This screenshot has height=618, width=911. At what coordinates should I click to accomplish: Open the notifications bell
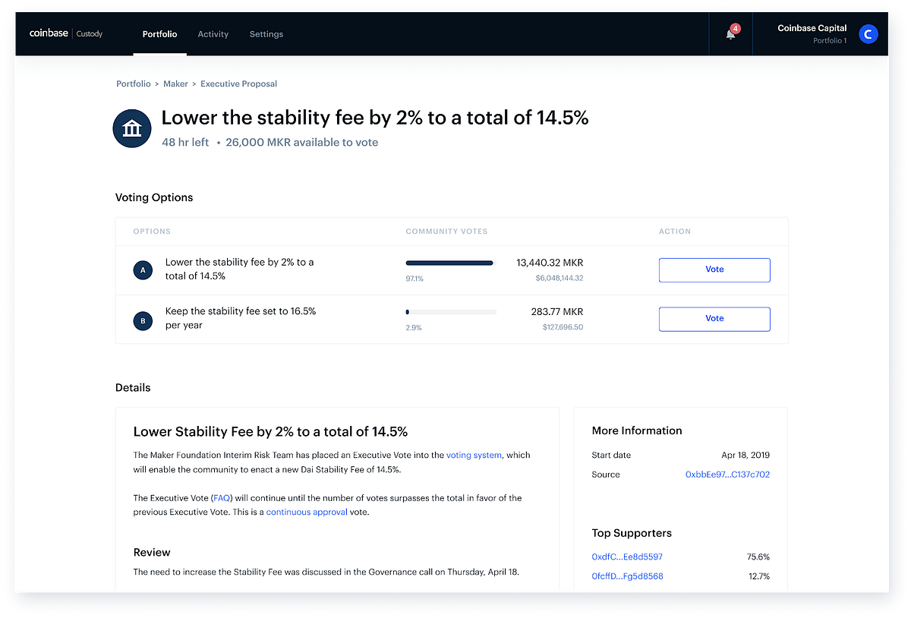click(728, 35)
